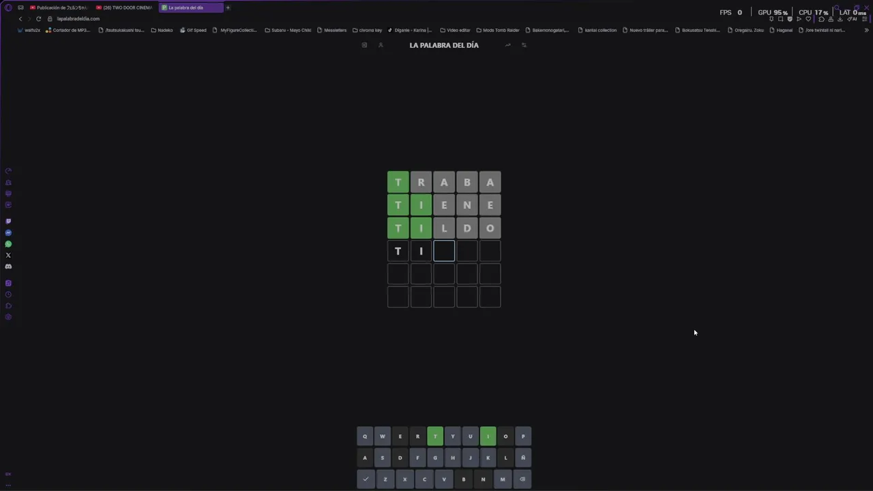Open the MyFigureCollection bookmark

click(x=235, y=30)
